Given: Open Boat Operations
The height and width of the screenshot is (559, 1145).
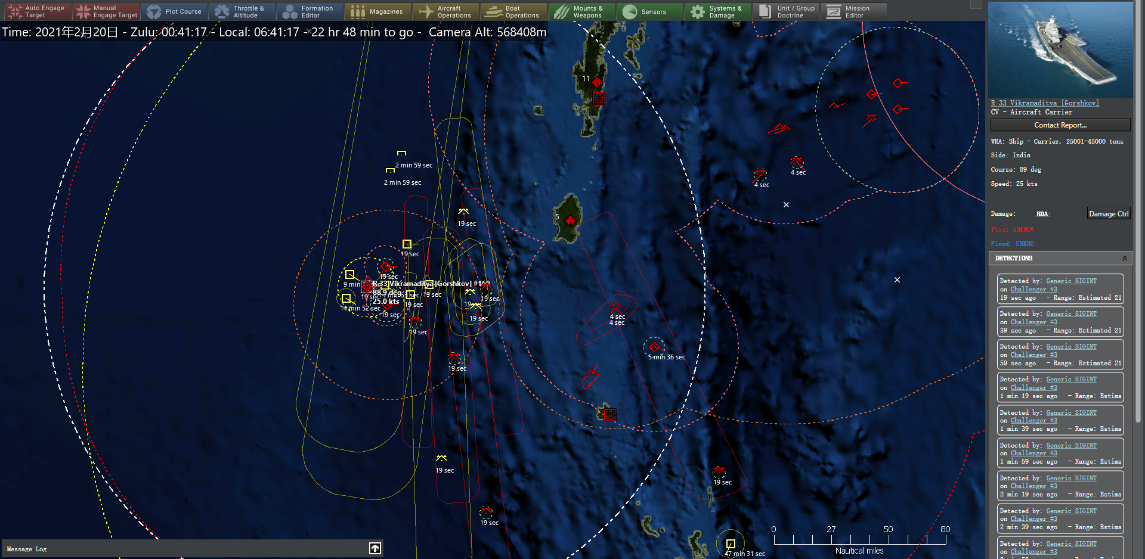Looking at the screenshot, I should point(513,11).
